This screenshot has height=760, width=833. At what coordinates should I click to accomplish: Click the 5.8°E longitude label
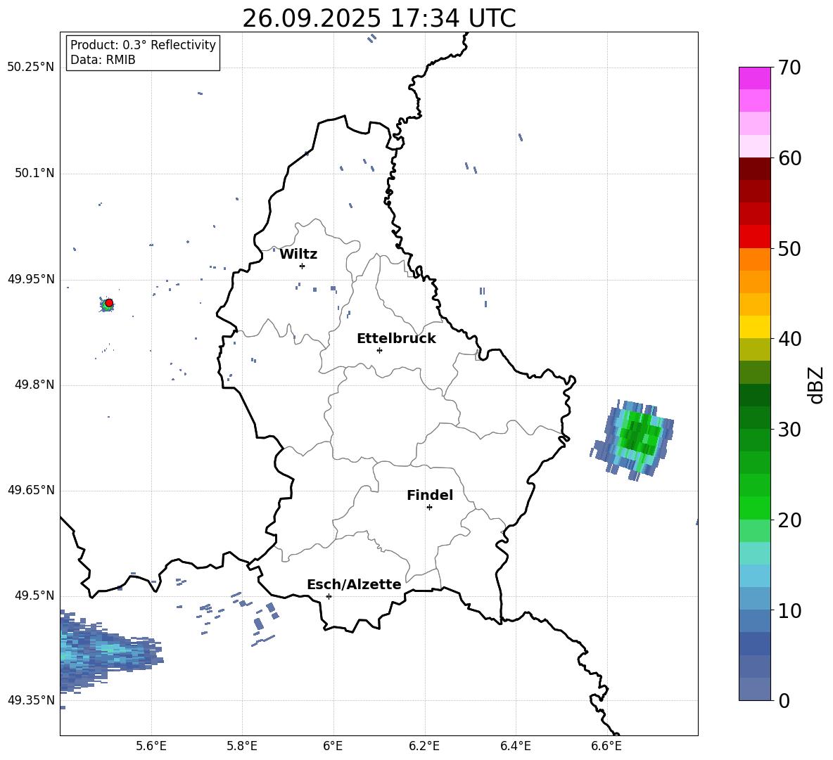[x=242, y=746]
